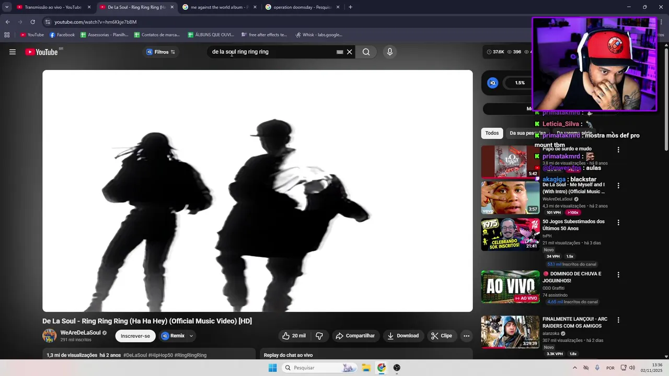The height and width of the screenshot is (376, 669).
Task: Open File Explorer from taskbar
Action: (x=366, y=368)
